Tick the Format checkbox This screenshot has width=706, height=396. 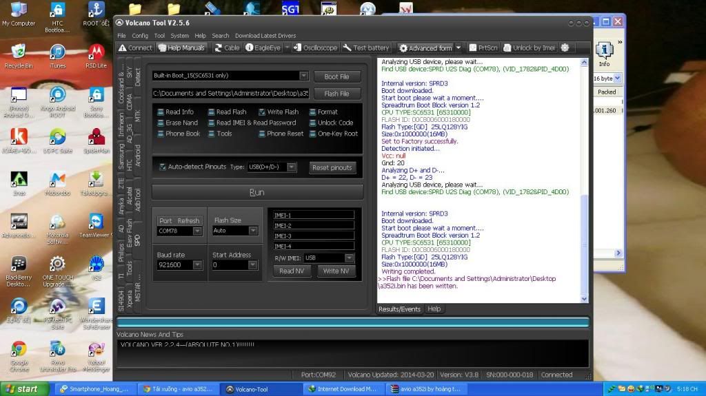(x=312, y=112)
